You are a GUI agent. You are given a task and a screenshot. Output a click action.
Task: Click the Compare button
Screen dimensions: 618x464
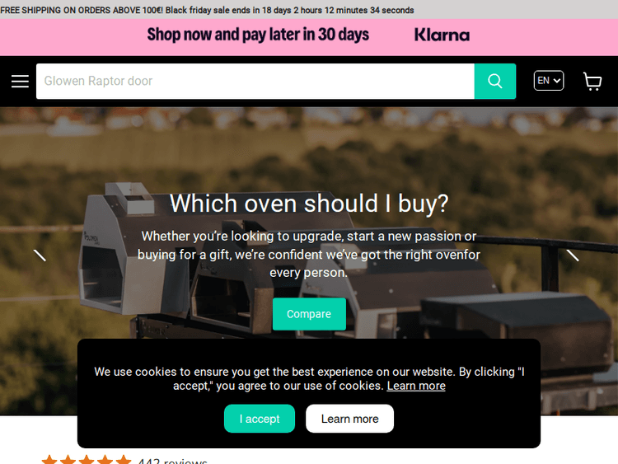[309, 314]
